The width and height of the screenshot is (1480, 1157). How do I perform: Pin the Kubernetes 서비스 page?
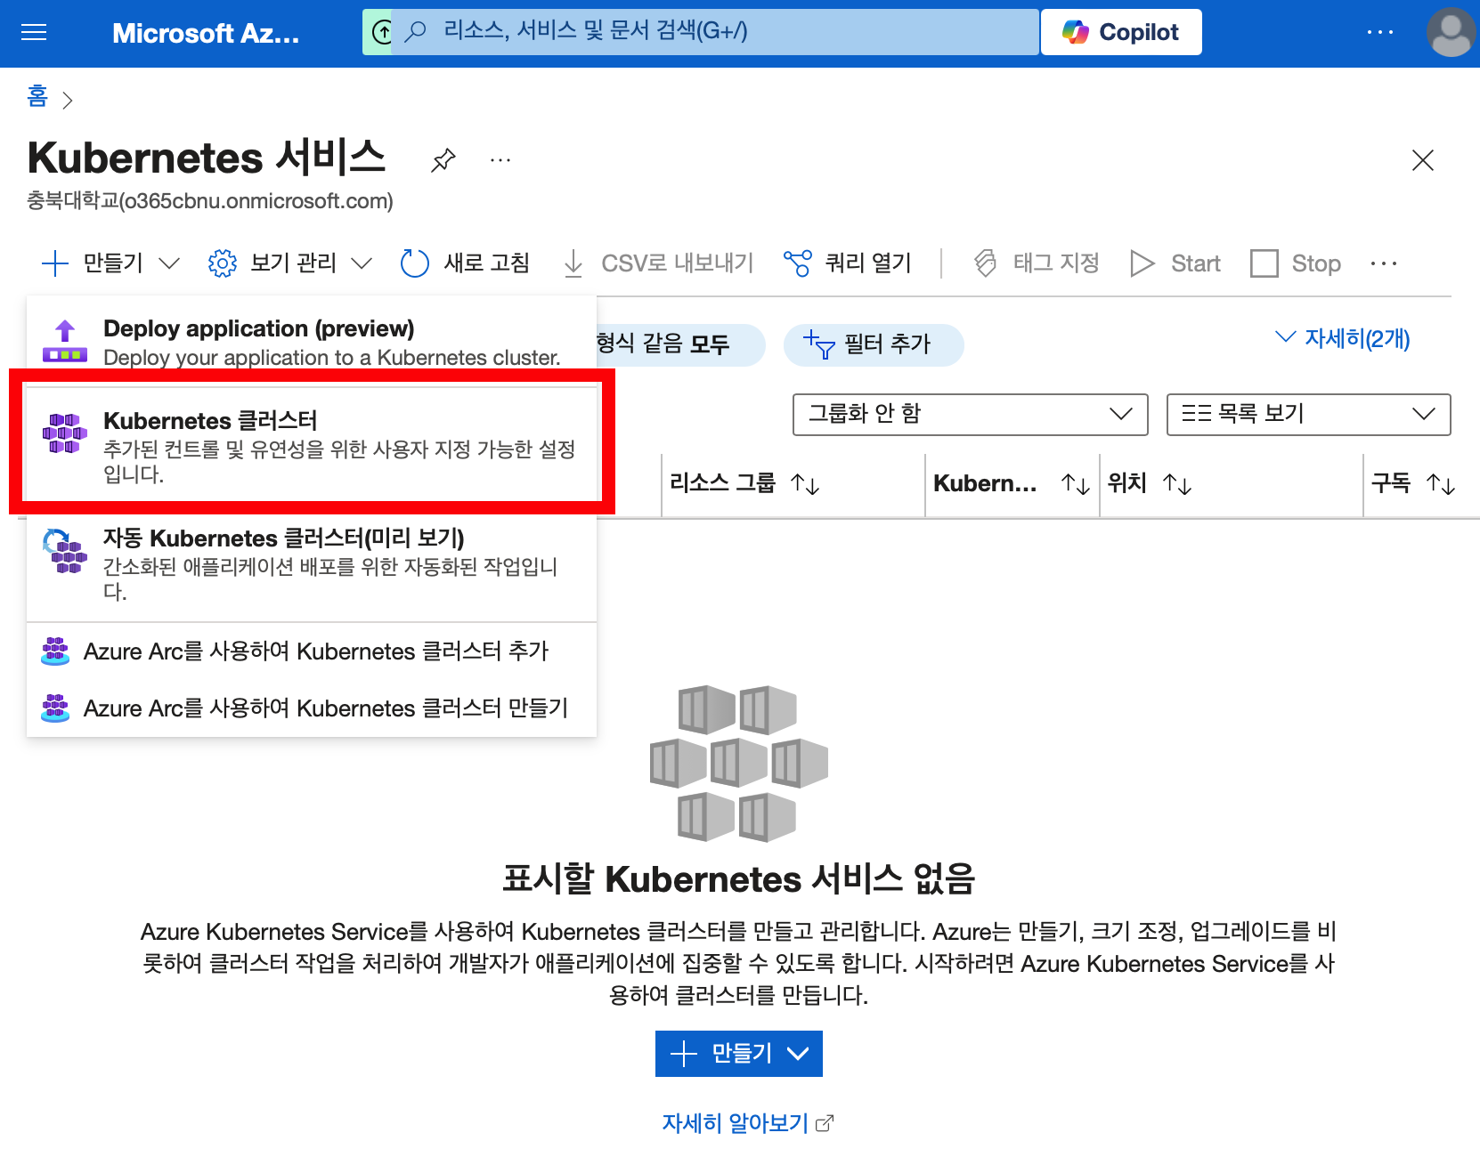(x=443, y=160)
